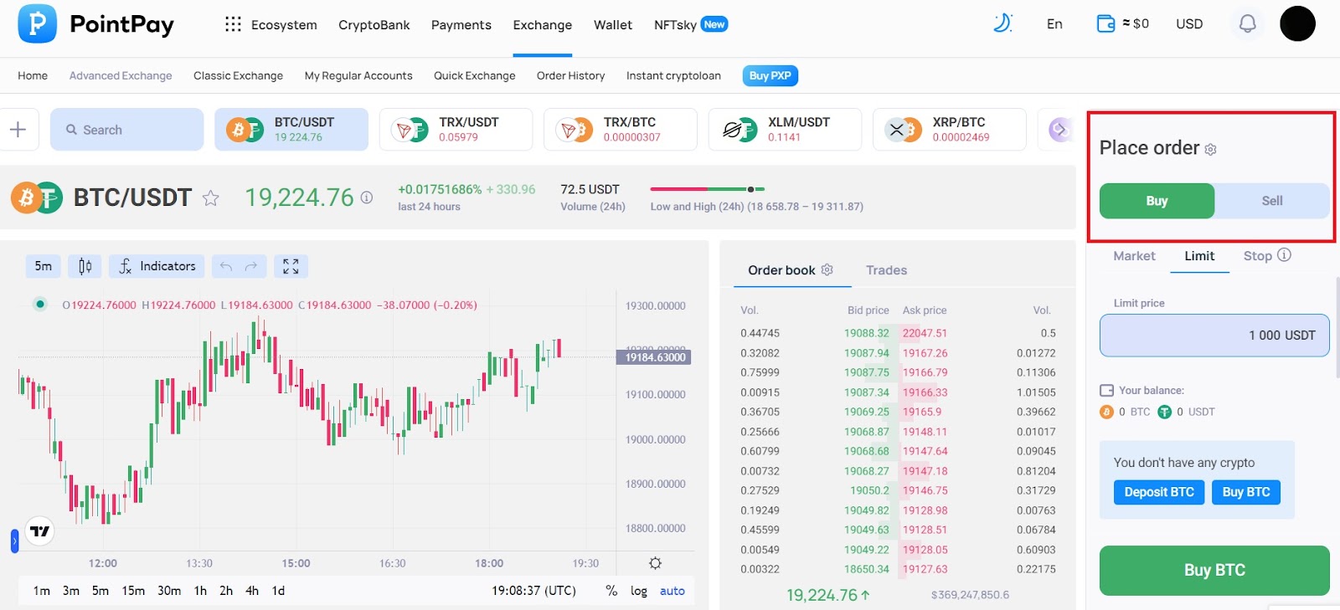Image resolution: width=1340 pixels, height=610 pixels.
Task: Click the Buy PXP button
Action: [x=770, y=75]
